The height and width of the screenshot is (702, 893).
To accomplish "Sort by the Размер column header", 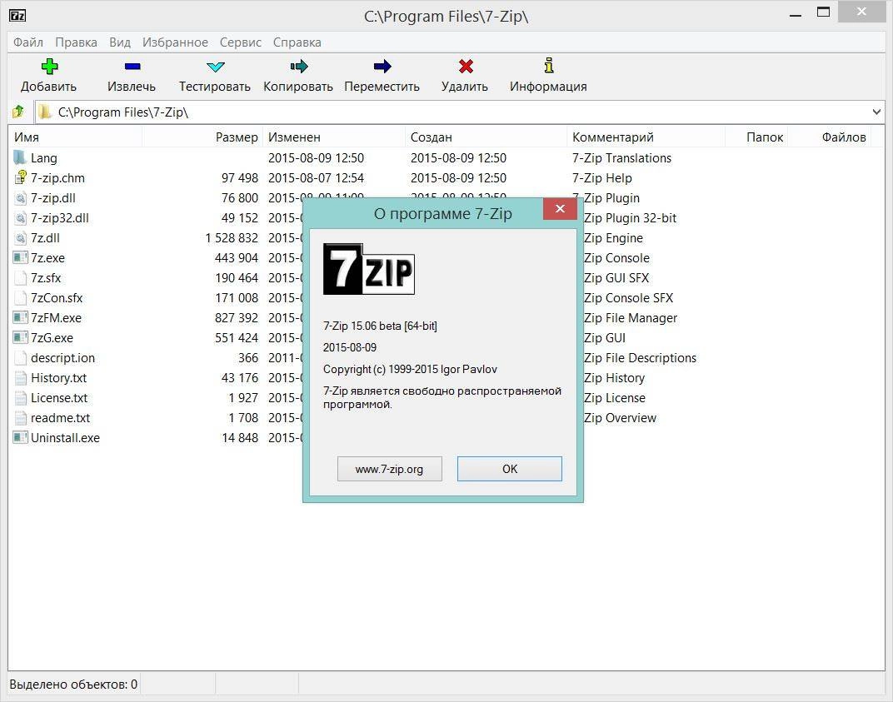I will [x=202, y=137].
